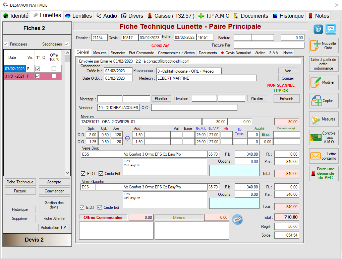
Task: Toggle E.D.I checkbox under Verre Droit
Action: coord(83,173)
